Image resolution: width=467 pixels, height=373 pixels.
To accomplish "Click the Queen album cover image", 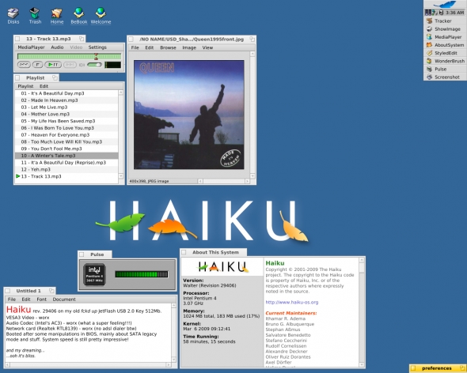I will [x=189, y=115].
